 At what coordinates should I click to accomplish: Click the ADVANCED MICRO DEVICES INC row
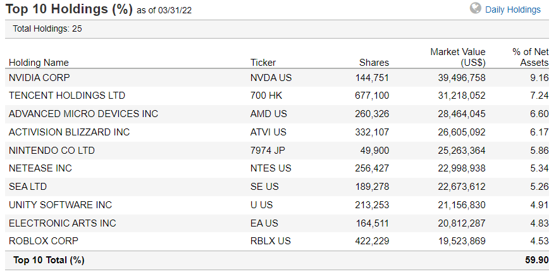(83, 114)
